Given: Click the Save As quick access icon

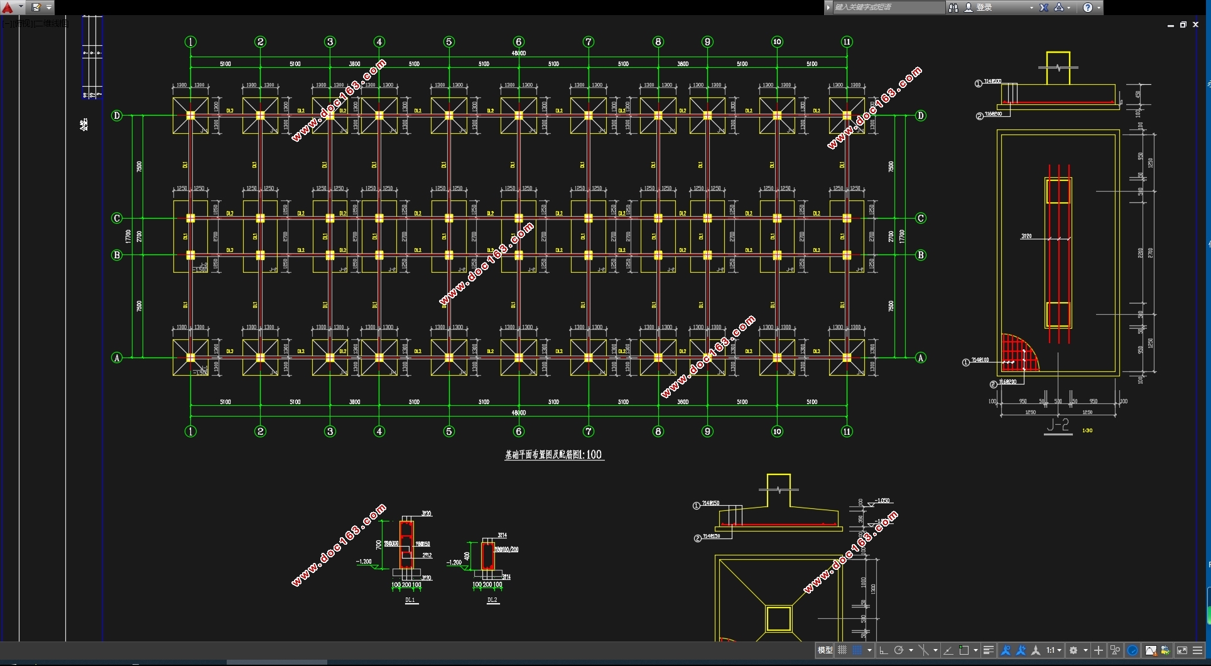Looking at the screenshot, I should [x=36, y=8].
